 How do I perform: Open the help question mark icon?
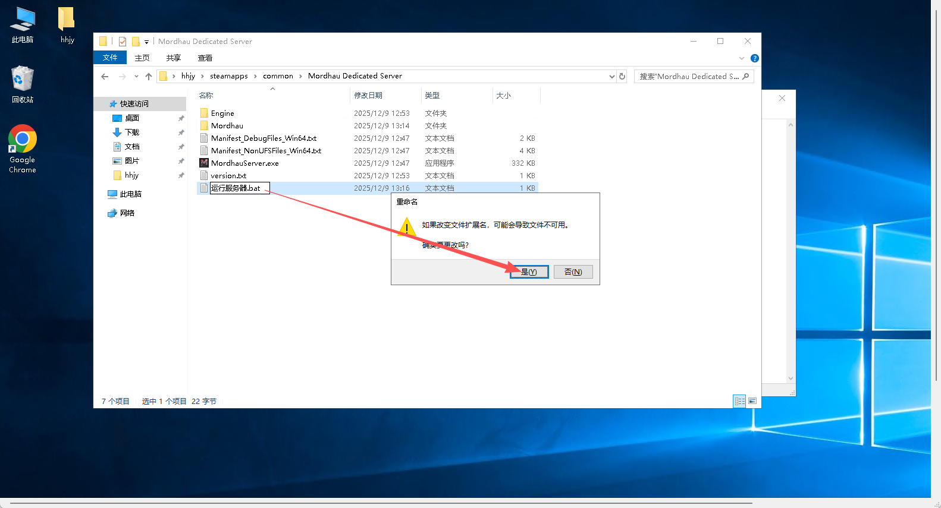click(x=754, y=58)
